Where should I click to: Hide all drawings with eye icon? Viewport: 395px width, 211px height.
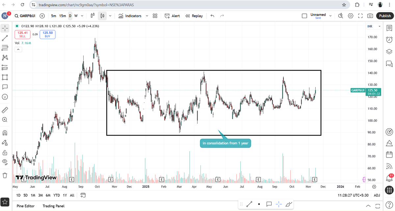coord(5,161)
